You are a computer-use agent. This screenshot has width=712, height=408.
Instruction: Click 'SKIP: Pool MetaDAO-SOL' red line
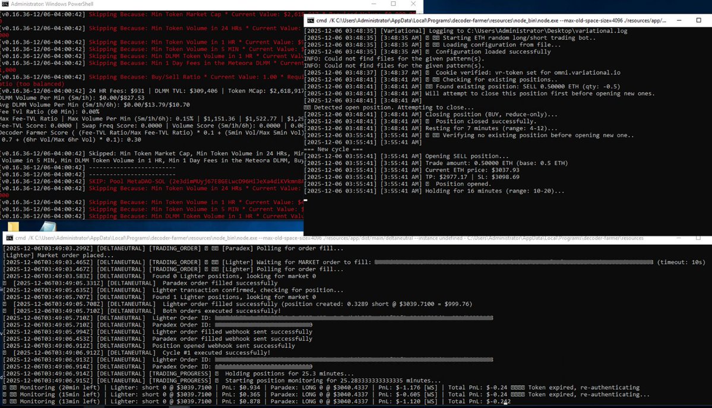[x=151, y=181]
